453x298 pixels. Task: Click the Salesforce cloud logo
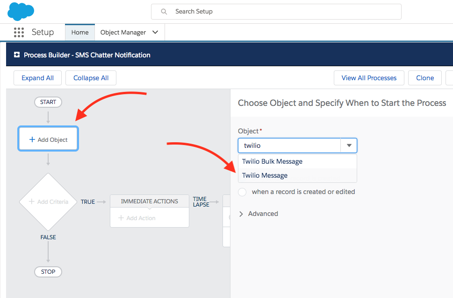(20, 11)
